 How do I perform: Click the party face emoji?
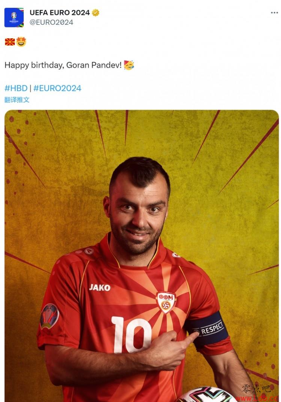pos(129,65)
